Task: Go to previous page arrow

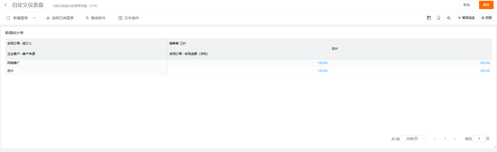Action: 435,139
